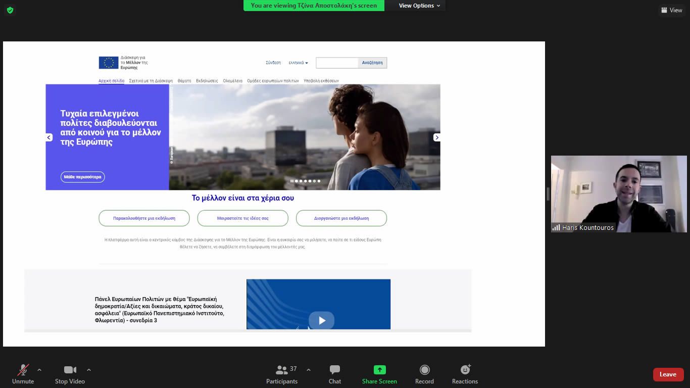Click the Αναζήτηση search button

pos(372,63)
